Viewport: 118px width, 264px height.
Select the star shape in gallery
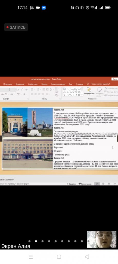(79, 95)
